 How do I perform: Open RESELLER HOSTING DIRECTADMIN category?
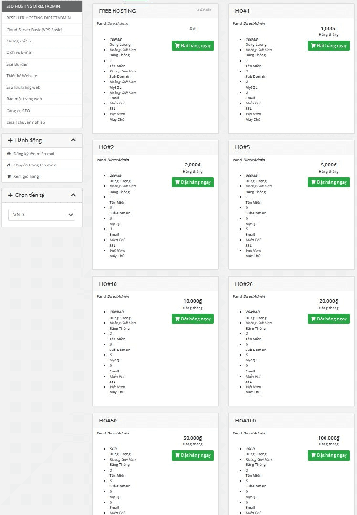[x=38, y=18]
